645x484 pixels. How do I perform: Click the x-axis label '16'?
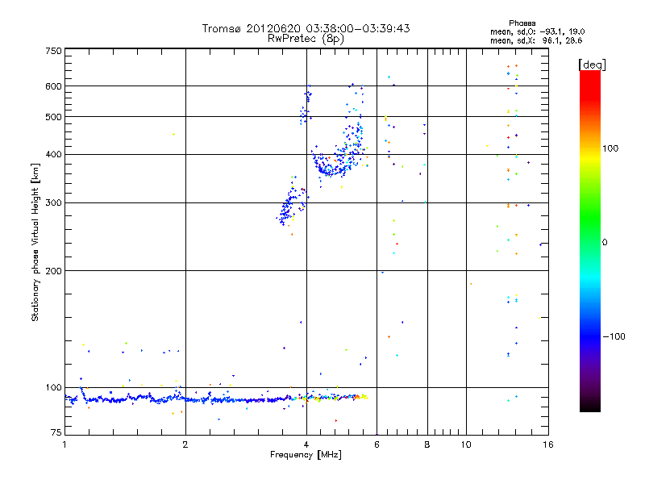tap(548, 445)
